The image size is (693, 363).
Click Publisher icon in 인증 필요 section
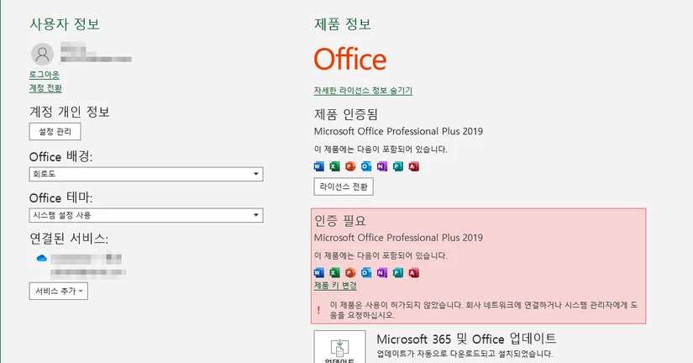tap(398, 272)
